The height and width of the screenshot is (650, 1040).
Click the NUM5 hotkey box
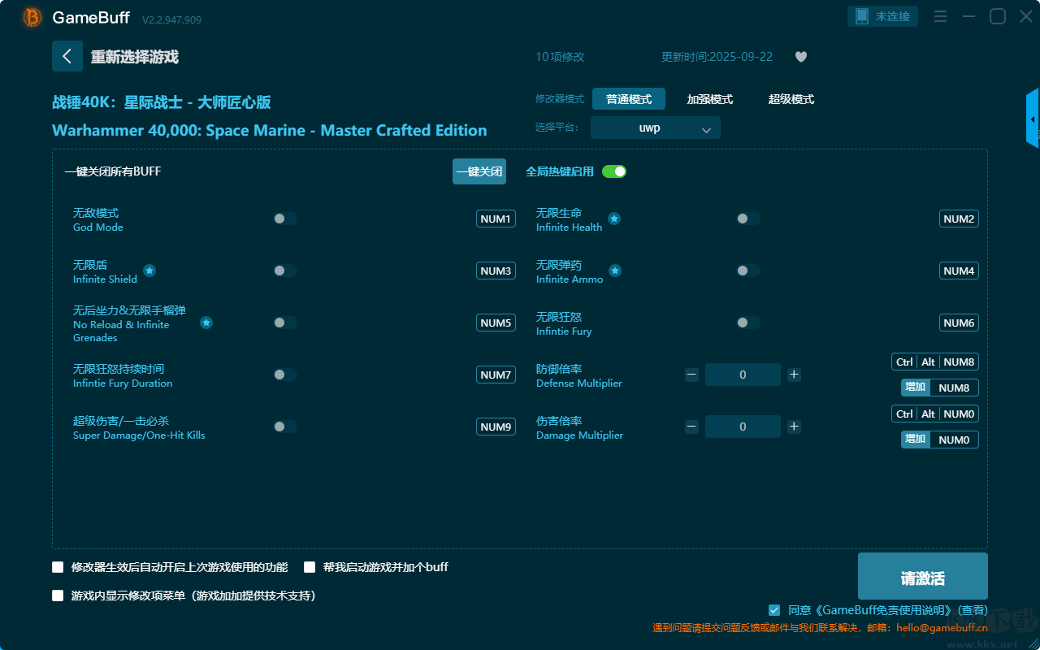tap(496, 323)
